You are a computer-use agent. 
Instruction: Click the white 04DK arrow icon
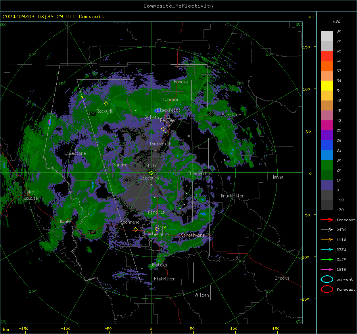[x=327, y=230]
